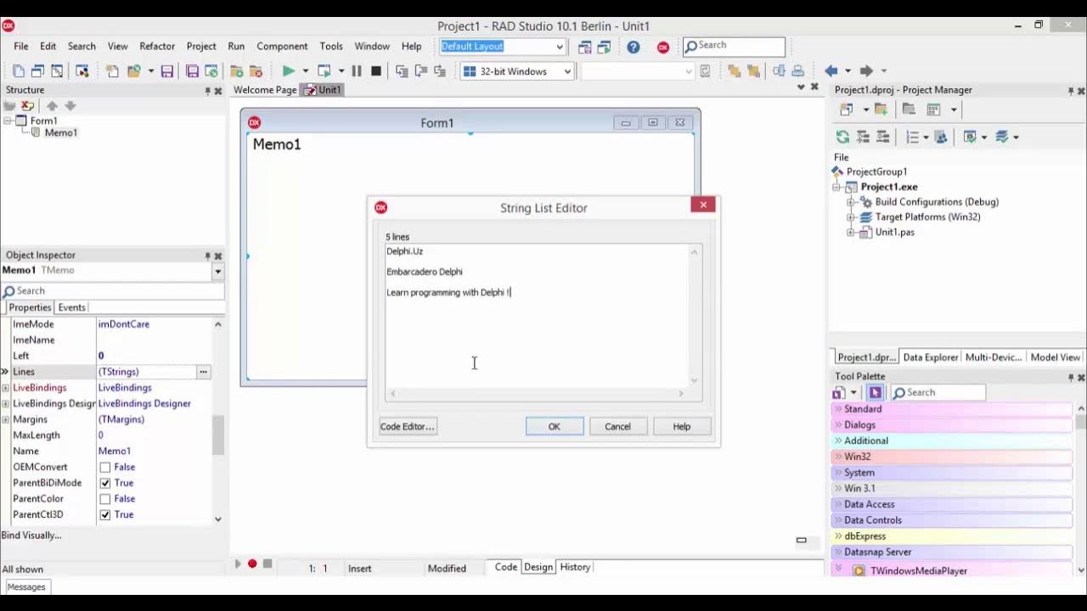Toggle the OEMConvert checkbox
This screenshot has width=1087, height=611.
(105, 468)
